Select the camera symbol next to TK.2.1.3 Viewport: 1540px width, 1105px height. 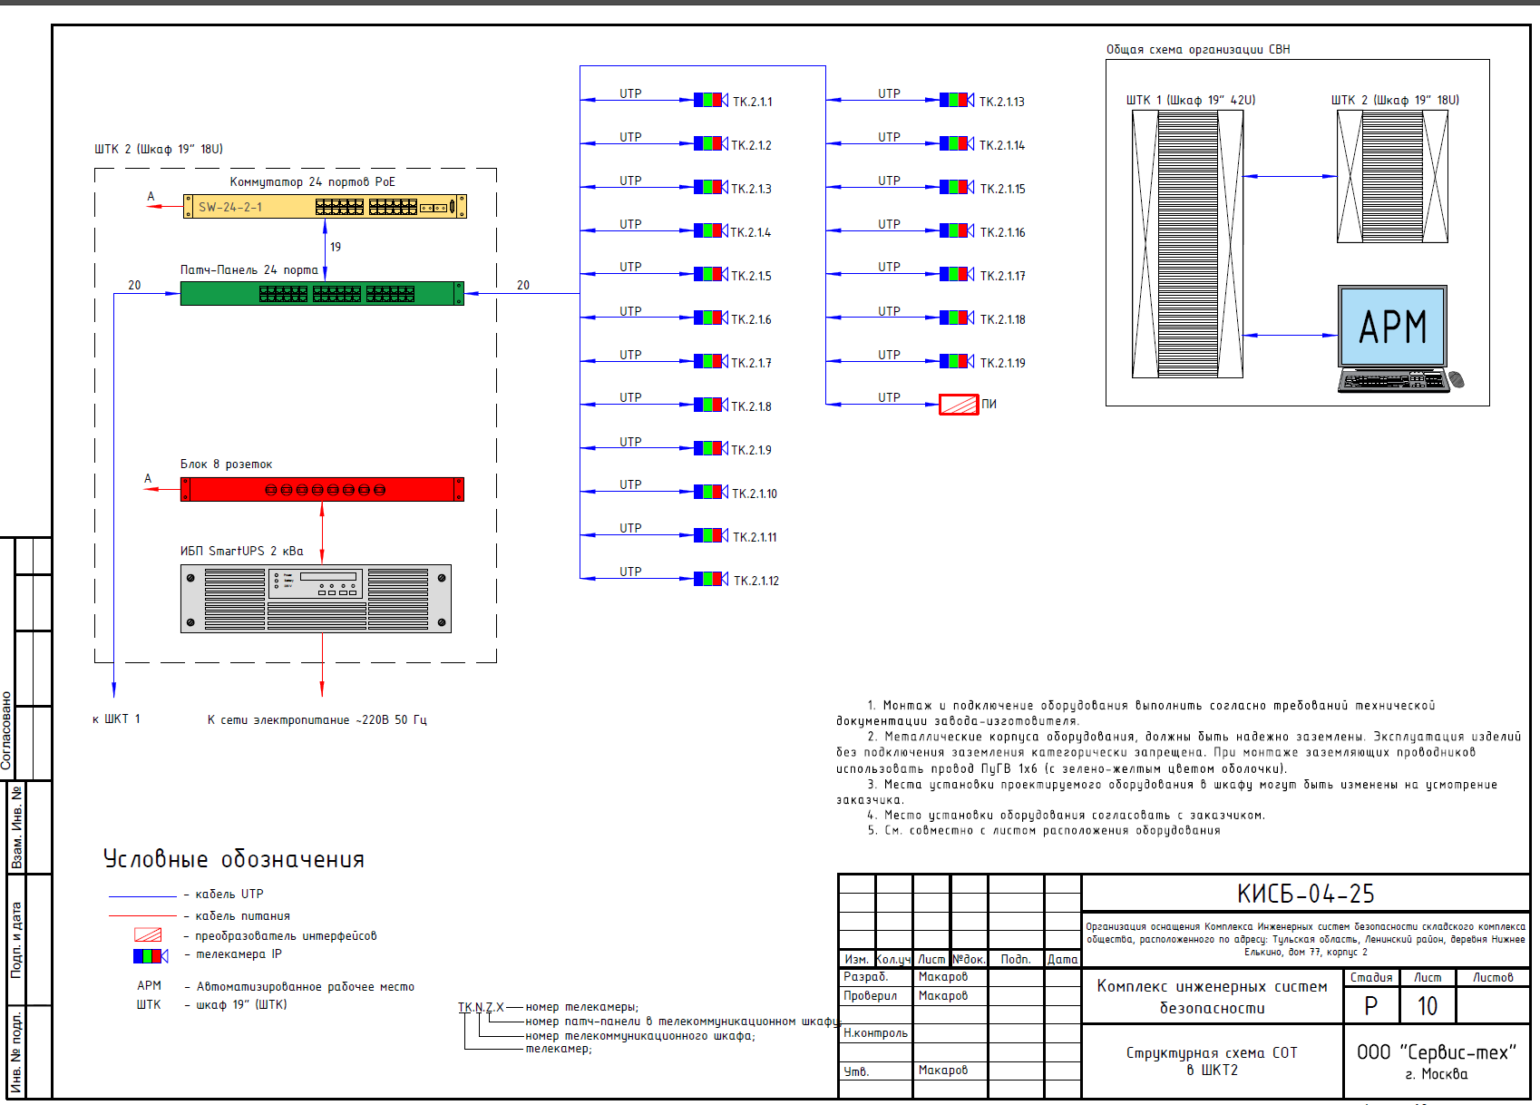(x=711, y=187)
